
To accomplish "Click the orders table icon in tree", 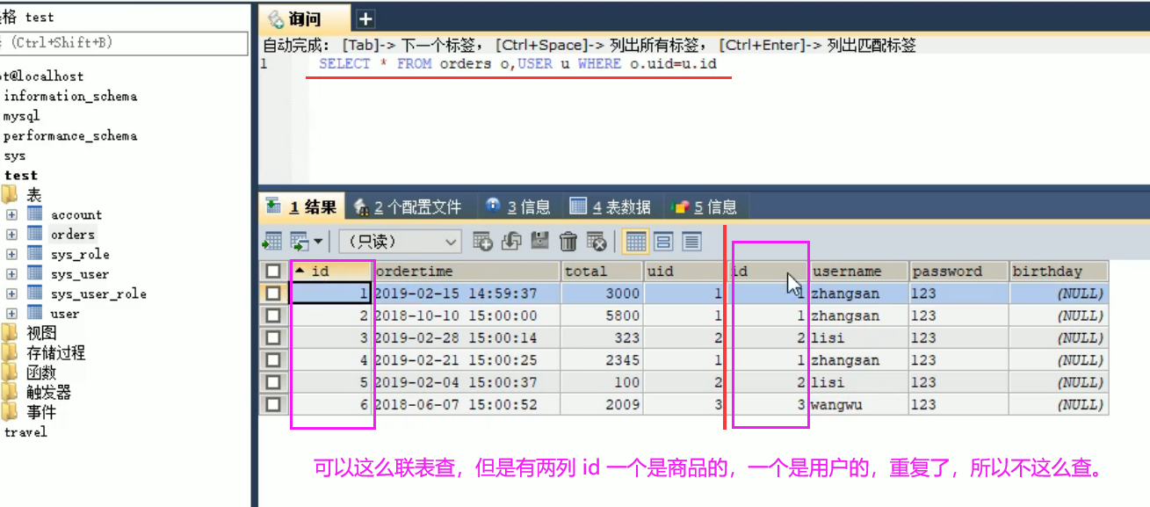I will pos(35,234).
